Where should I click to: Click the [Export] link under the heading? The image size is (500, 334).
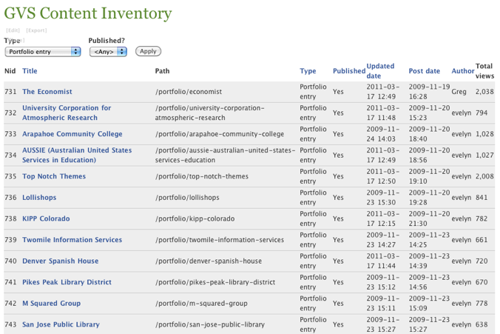click(36, 30)
